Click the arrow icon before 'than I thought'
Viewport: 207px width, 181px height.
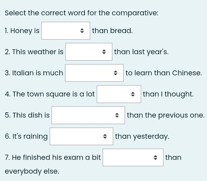[133, 94]
